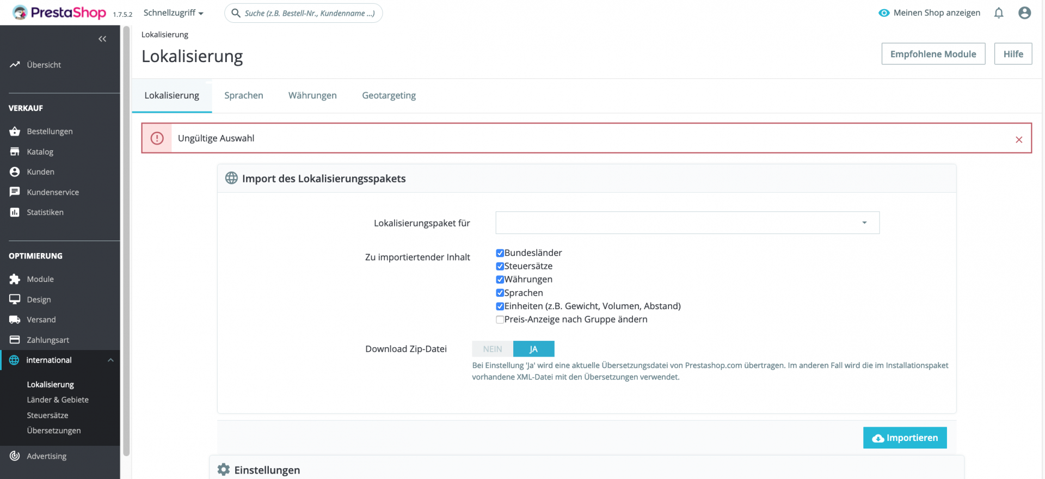Click into the search input field
This screenshot has height=479, width=1045.
coord(309,13)
